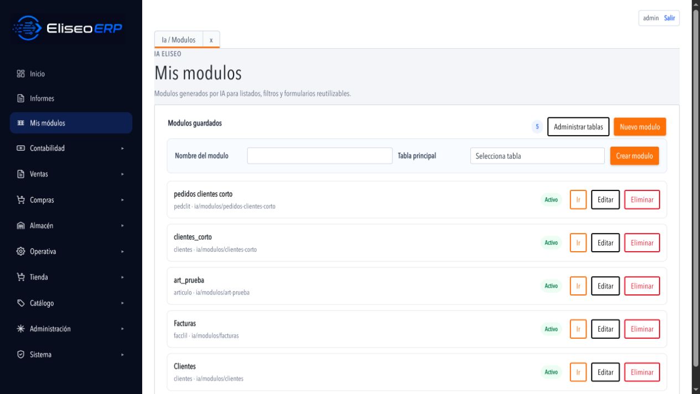
Task: Expand the Sistema submenu arrow
Action: (122, 355)
